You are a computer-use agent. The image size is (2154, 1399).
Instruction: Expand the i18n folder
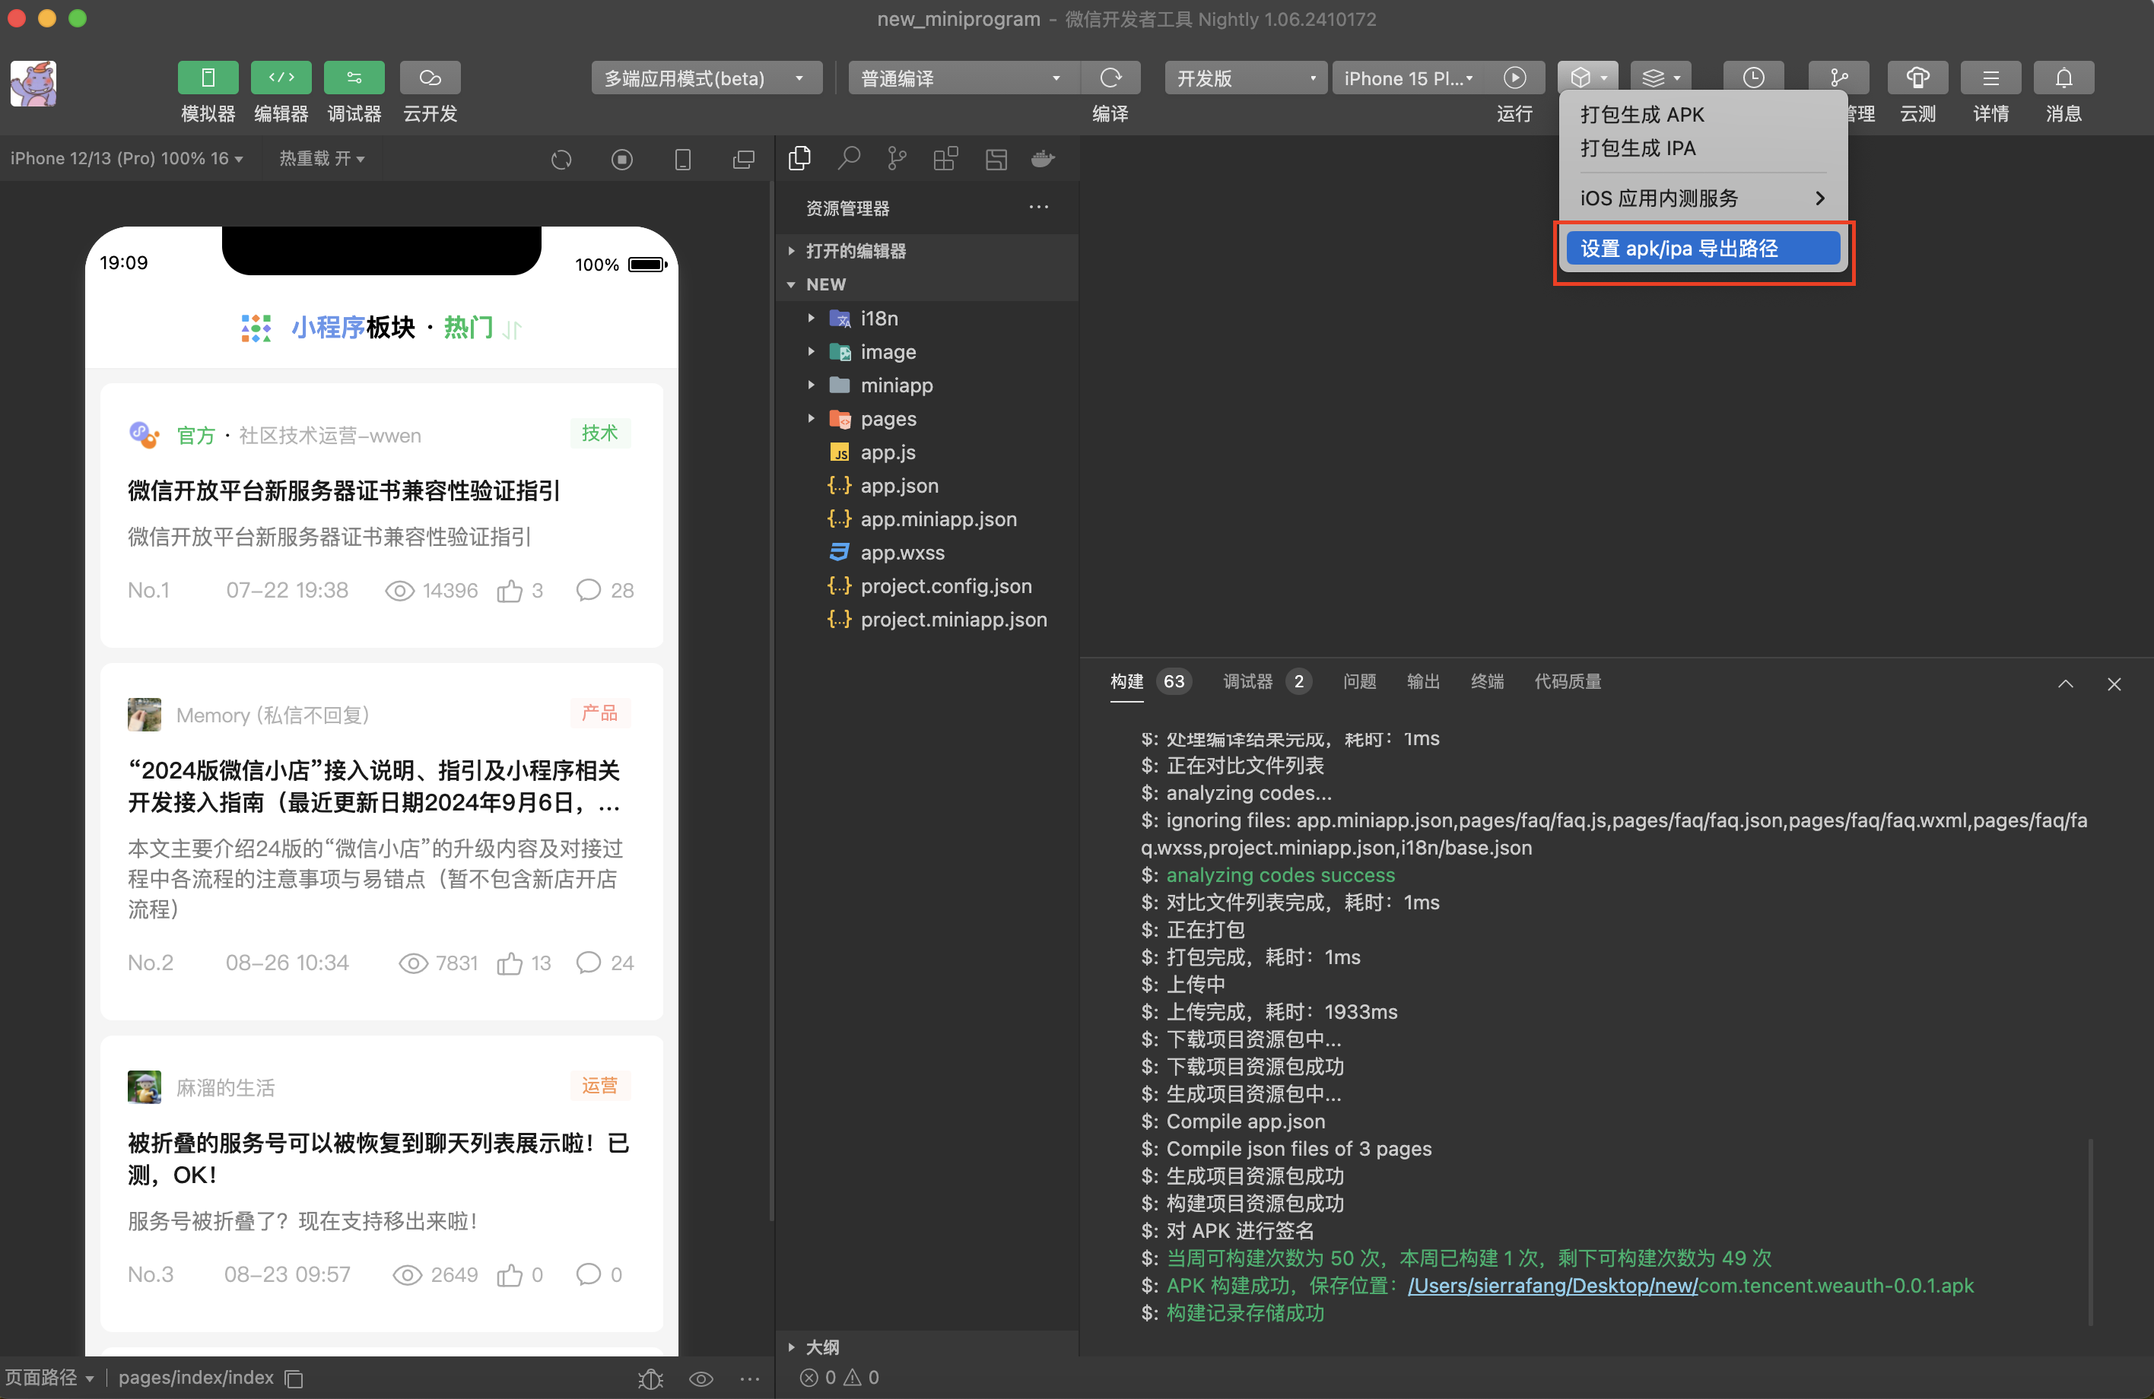tap(928, 319)
